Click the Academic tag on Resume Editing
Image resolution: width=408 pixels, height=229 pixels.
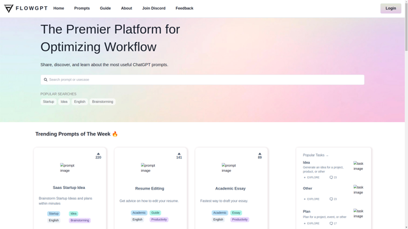(139, 212)
